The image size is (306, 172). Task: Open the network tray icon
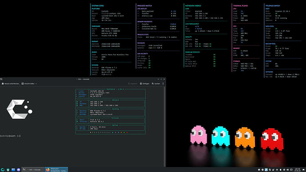(277, 170)
